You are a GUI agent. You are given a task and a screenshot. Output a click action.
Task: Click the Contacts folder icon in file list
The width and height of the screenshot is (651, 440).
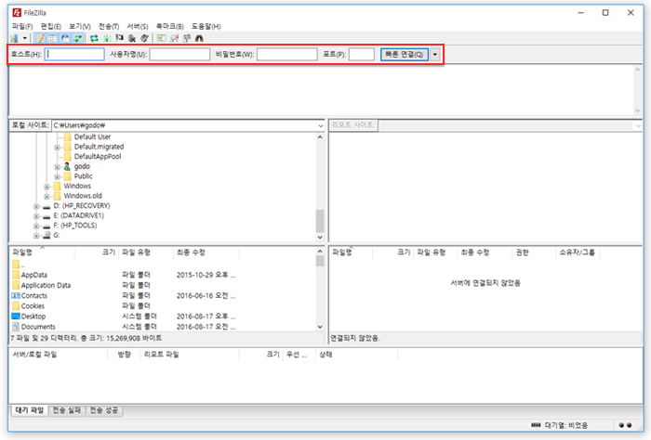click(16, 295)
